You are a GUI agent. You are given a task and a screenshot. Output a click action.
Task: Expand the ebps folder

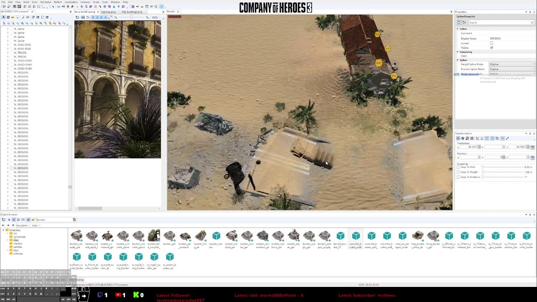(x=7, y=240)
